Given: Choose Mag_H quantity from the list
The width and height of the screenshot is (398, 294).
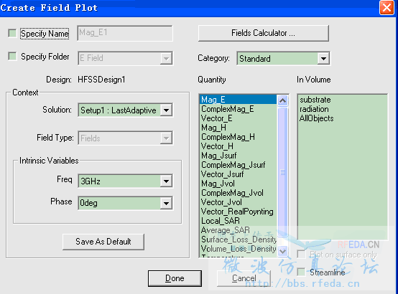Looking at the screenshot, I should click(213, 128).
